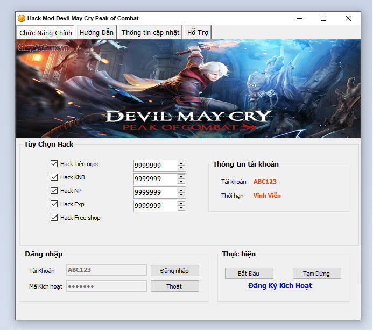The image size is (373, 331).
Task: Toggle the Hack Free shop checkbox
Action: coord(54,218)
